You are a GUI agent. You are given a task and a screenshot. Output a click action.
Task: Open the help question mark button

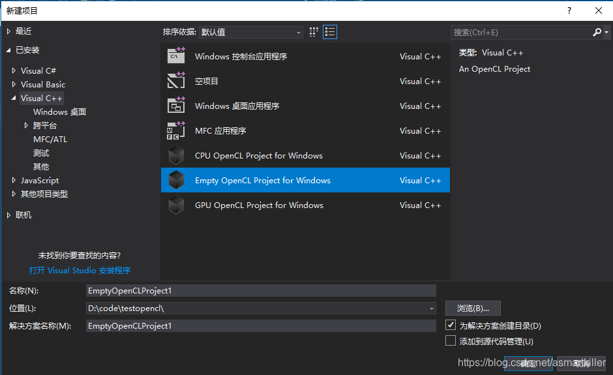click(x=569, y=10)
